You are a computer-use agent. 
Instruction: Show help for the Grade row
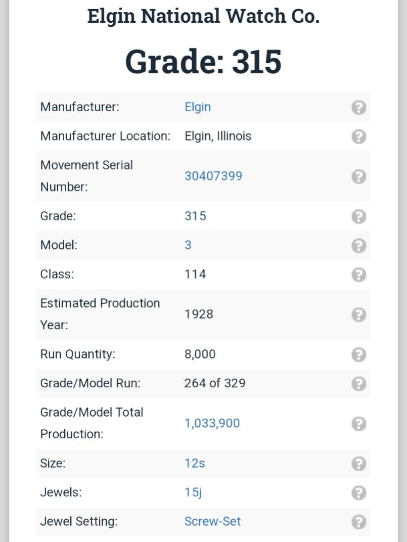(358, 217)
